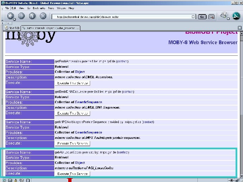
Task: Open the URL history dropdown arrow
Action: coord(193,17)
